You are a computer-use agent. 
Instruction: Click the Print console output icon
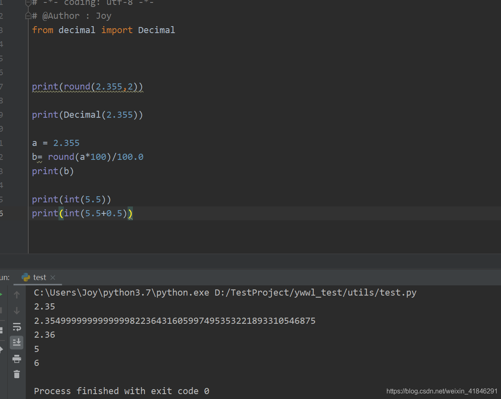coord(17,359)
